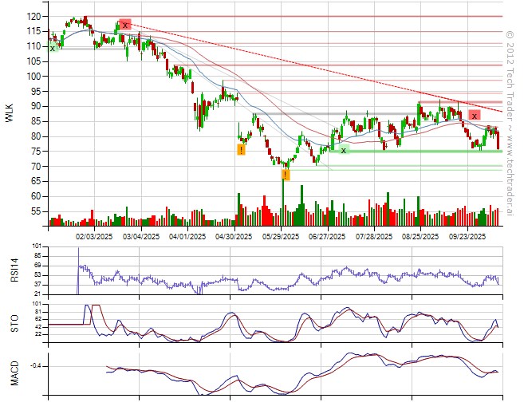Select the green x marker near 110 price

click(x=53, y=48)
